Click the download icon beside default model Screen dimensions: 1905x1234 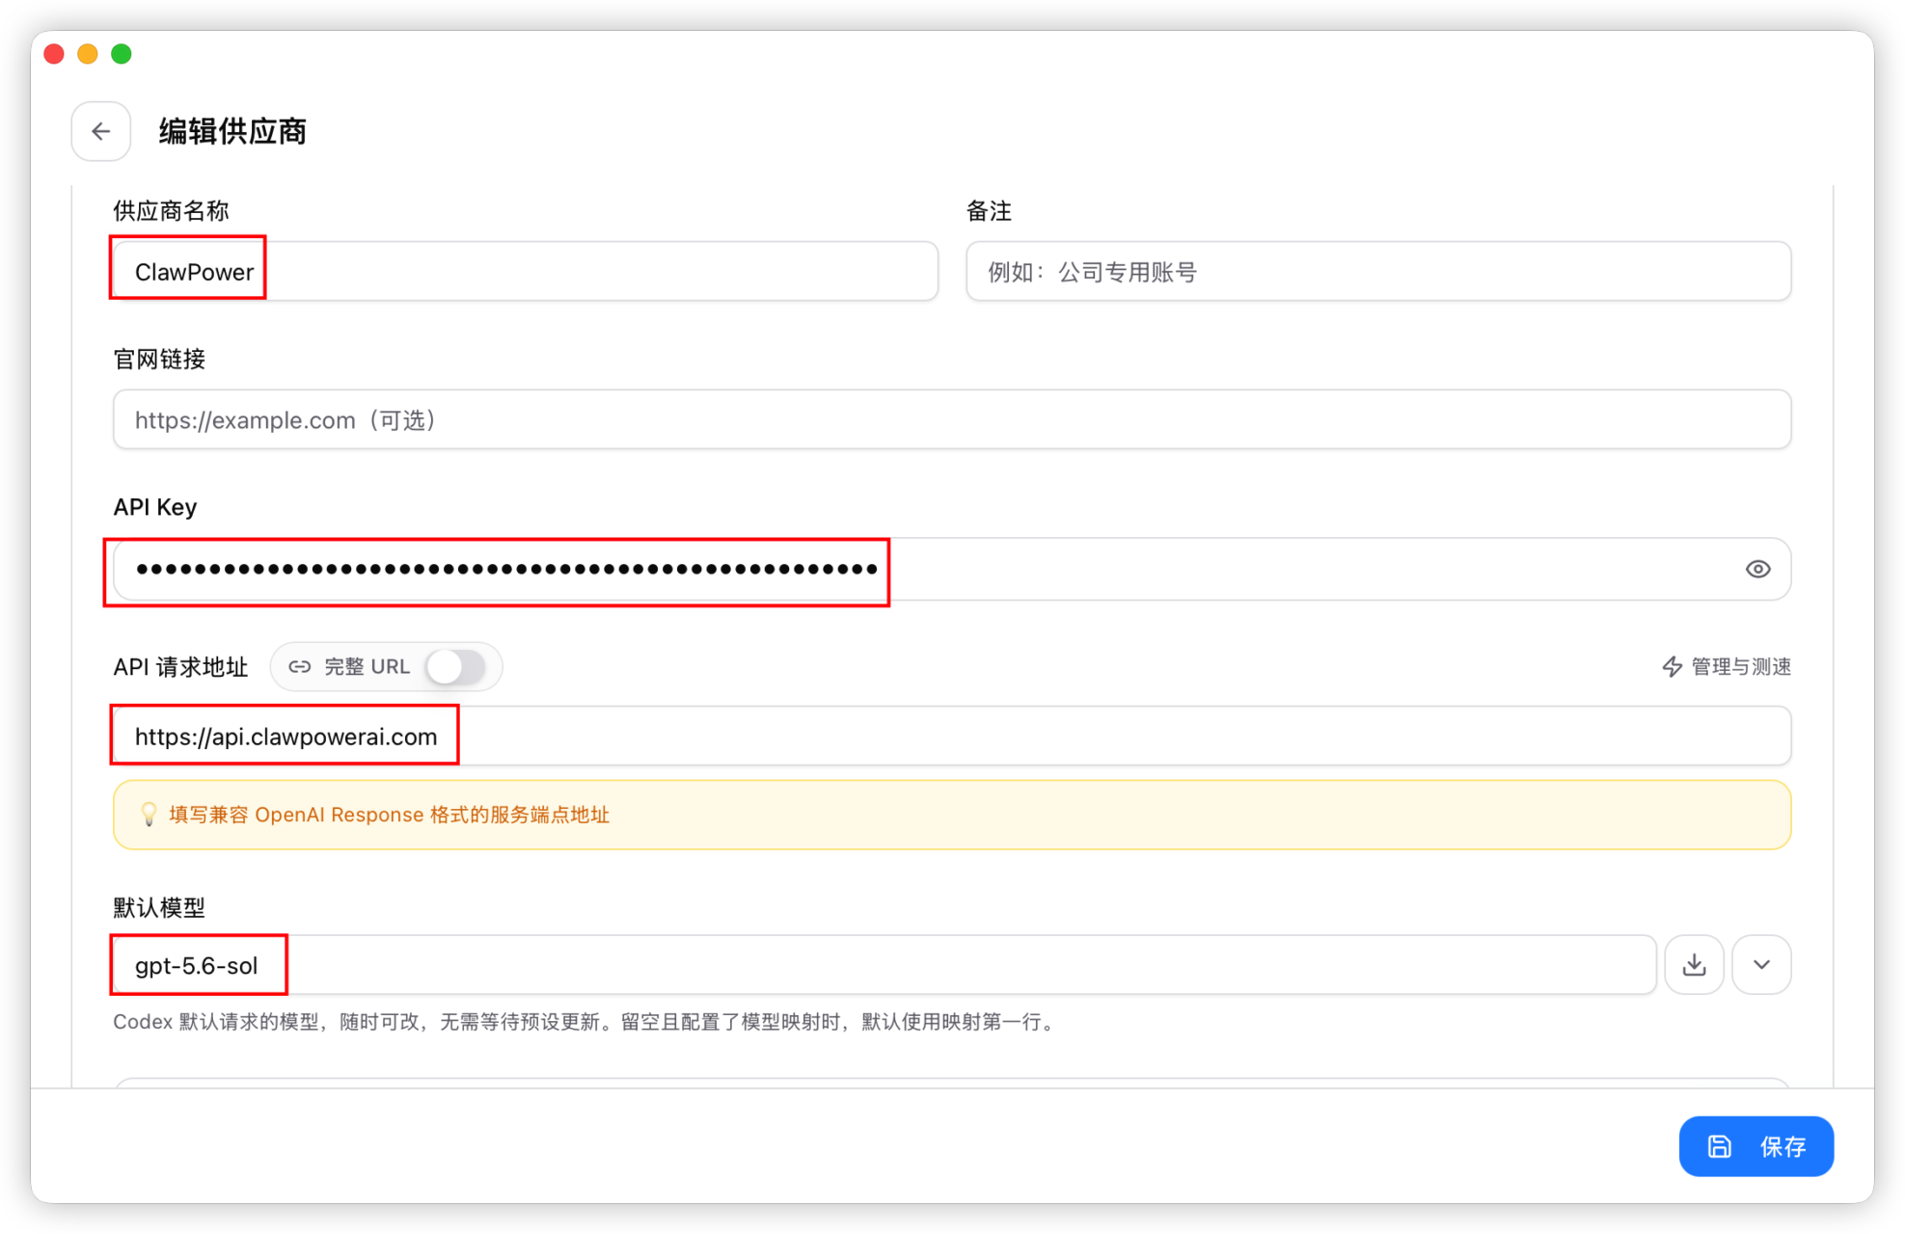[x=1694, y=964]
